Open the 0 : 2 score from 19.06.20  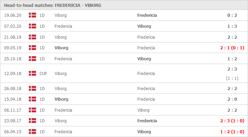(232, 15)
